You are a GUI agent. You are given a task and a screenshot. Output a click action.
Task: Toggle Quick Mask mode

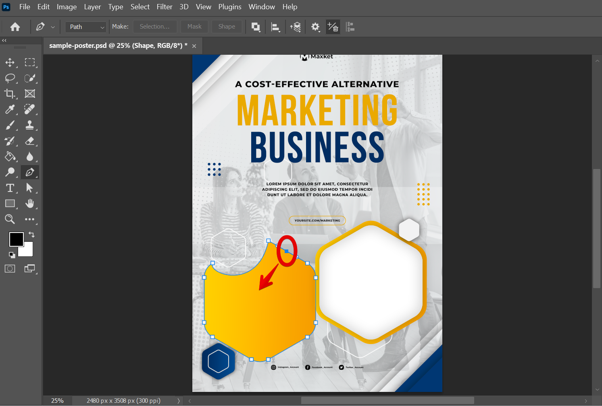[10, 269]
